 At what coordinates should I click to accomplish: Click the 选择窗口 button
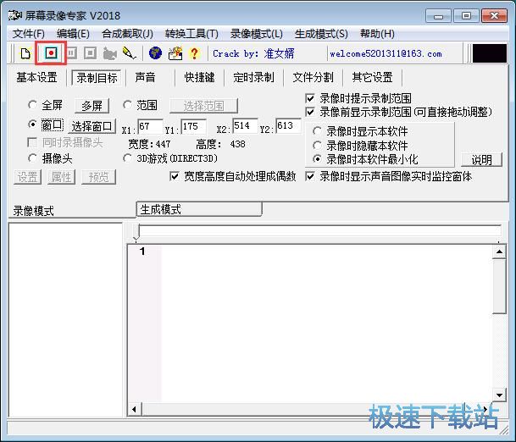tap(92, 126)
